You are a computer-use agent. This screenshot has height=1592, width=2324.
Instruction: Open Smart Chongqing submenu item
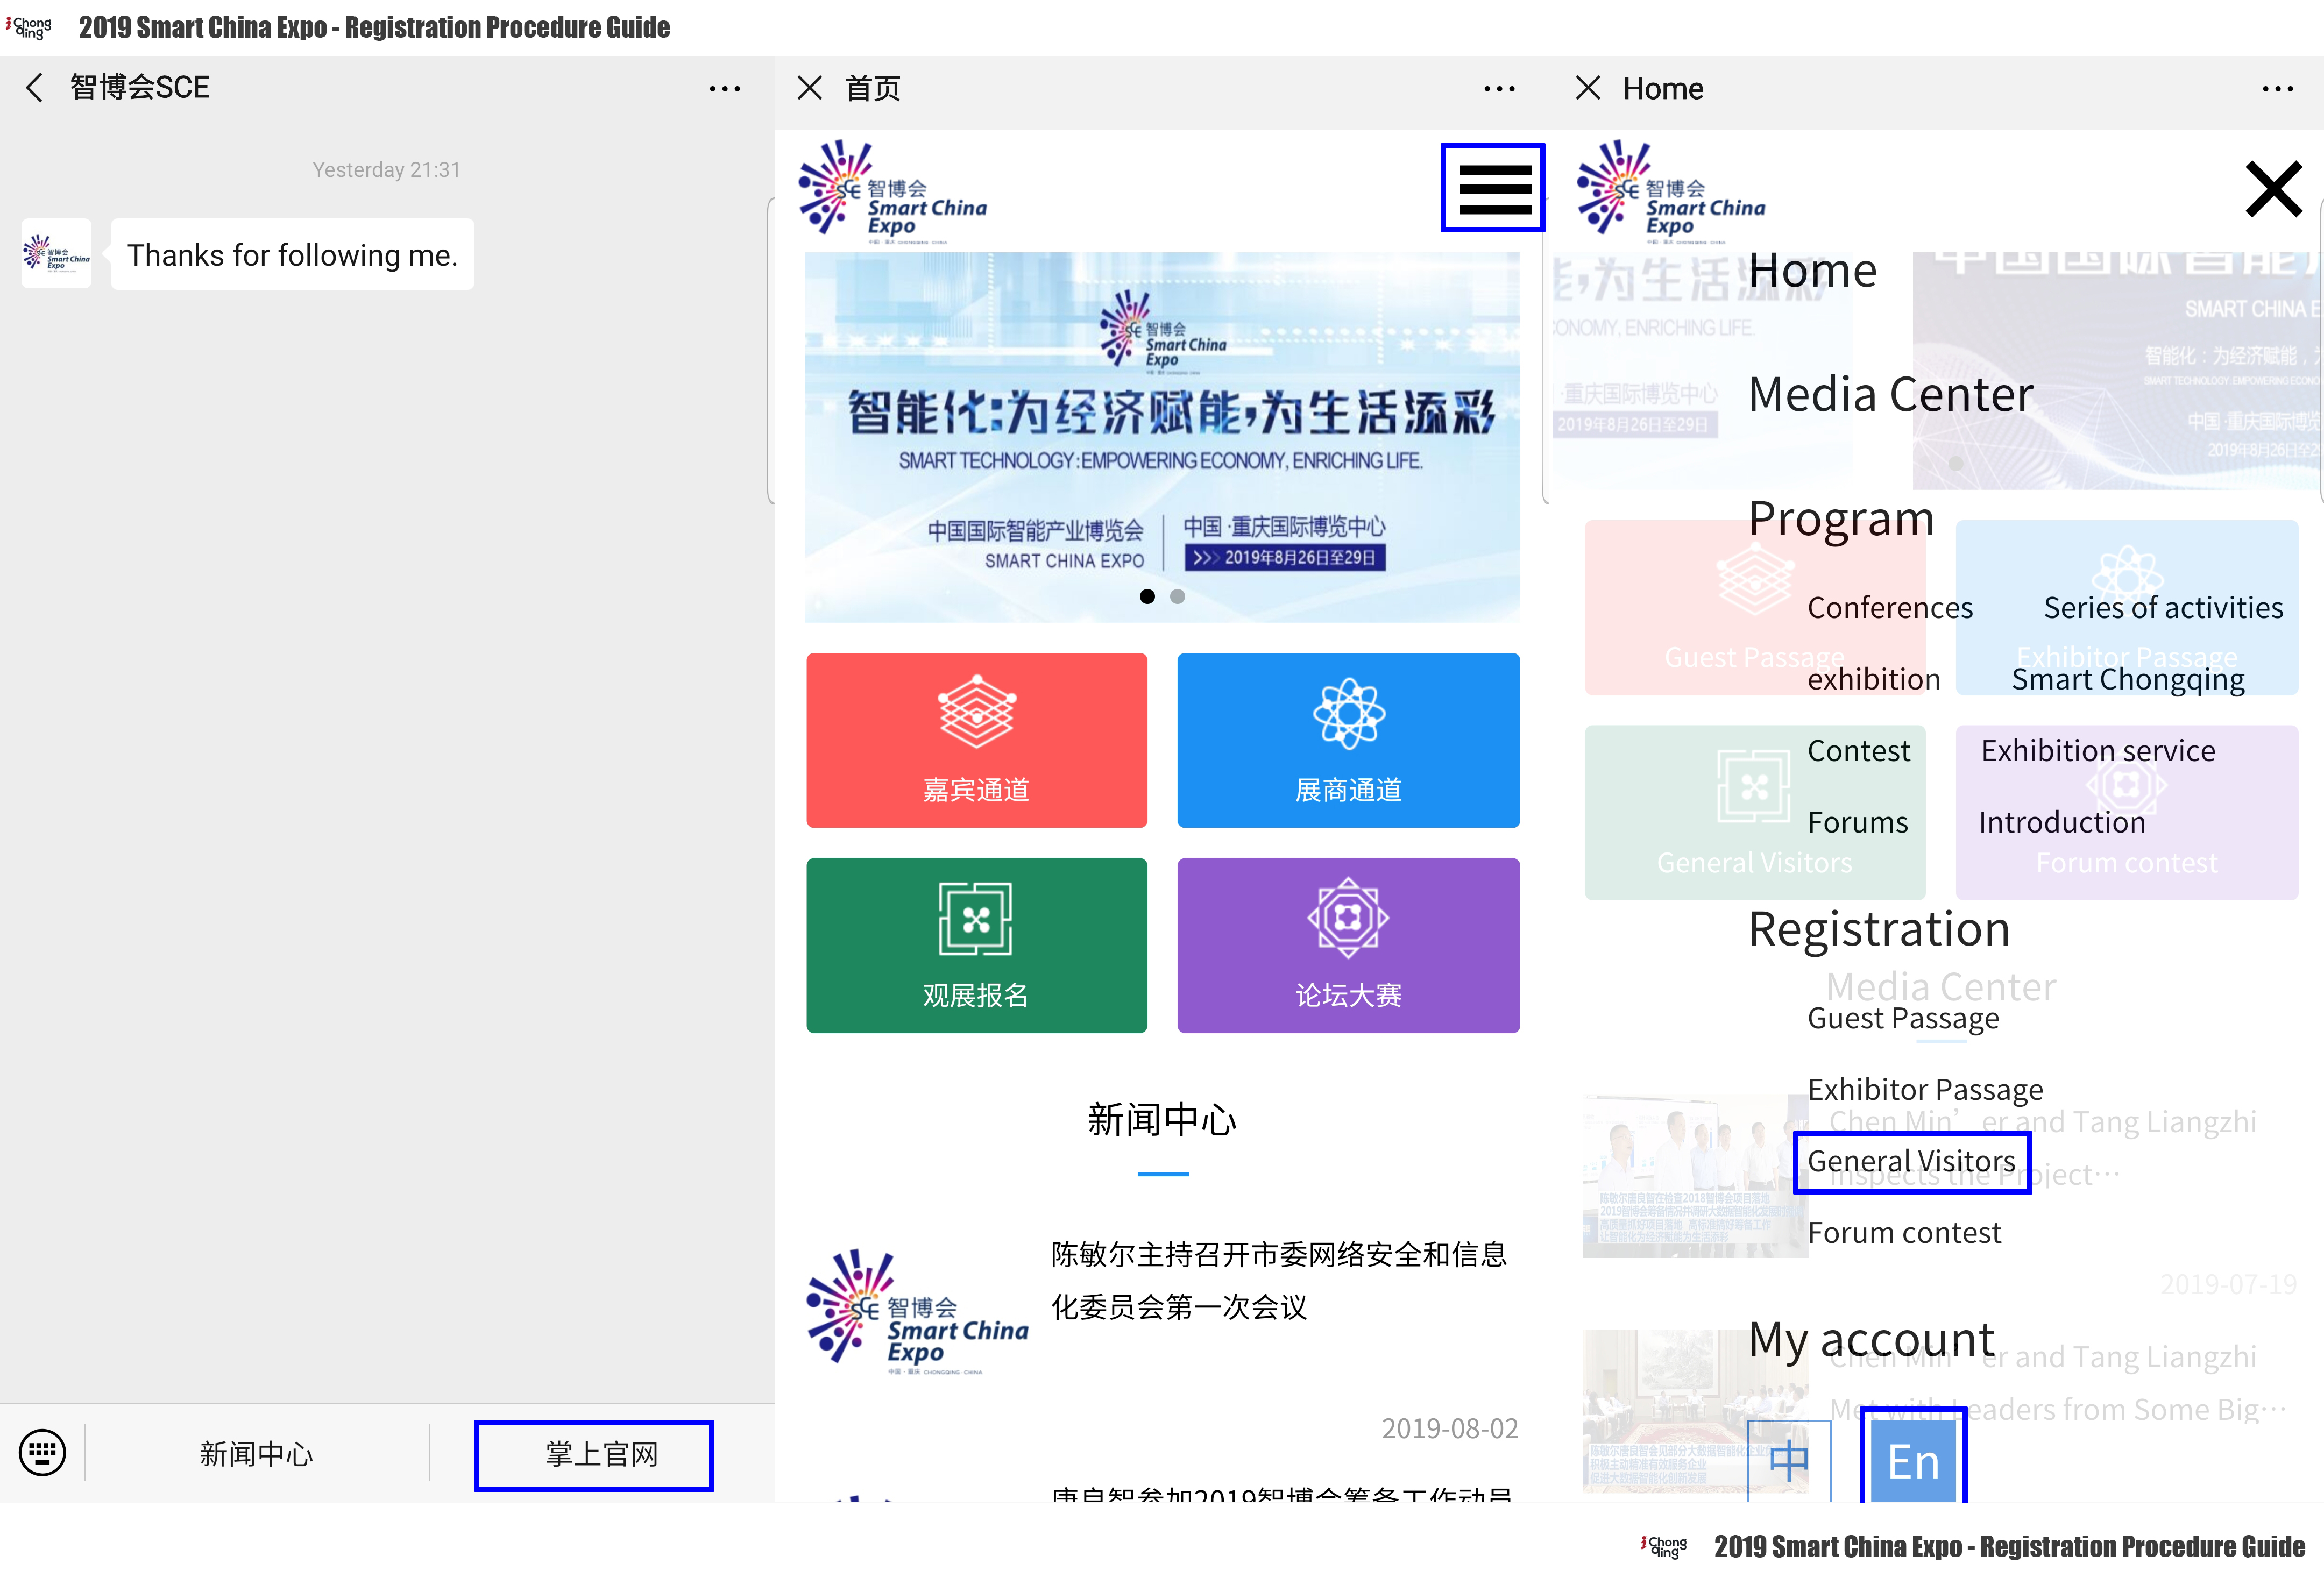click(2128, 680)
